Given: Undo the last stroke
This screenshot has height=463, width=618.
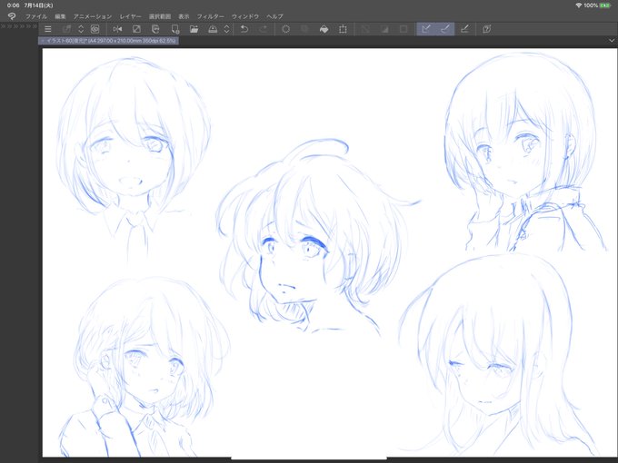Looking at the screenshot, I should pyautogui.click(x=244, y=29).
